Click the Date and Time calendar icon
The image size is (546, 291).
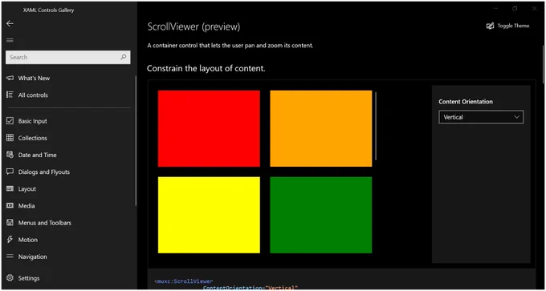(x=10, y=155)
